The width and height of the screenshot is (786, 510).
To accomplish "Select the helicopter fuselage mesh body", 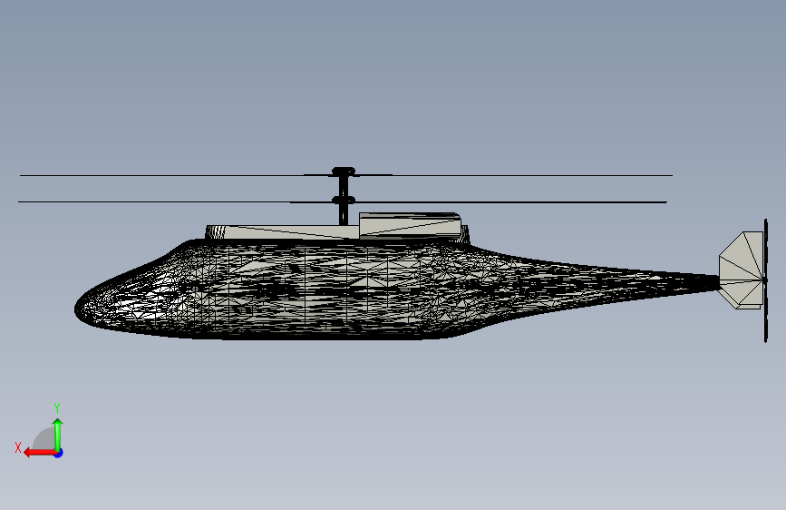I will coord(321,289).
